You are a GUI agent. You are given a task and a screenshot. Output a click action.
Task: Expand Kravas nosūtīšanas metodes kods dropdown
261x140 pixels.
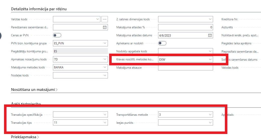[210, 59]
